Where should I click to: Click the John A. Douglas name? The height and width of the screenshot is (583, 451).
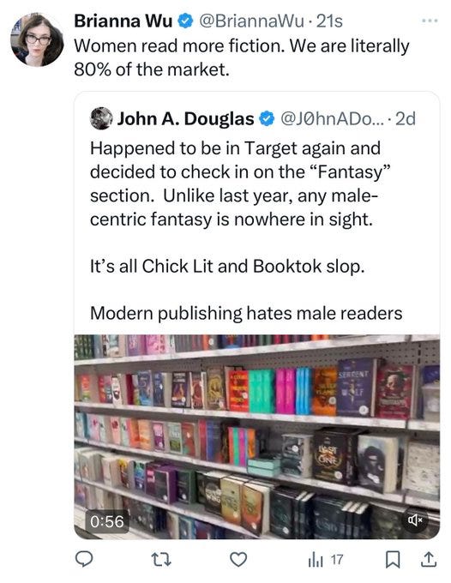(x=185, y=118)
